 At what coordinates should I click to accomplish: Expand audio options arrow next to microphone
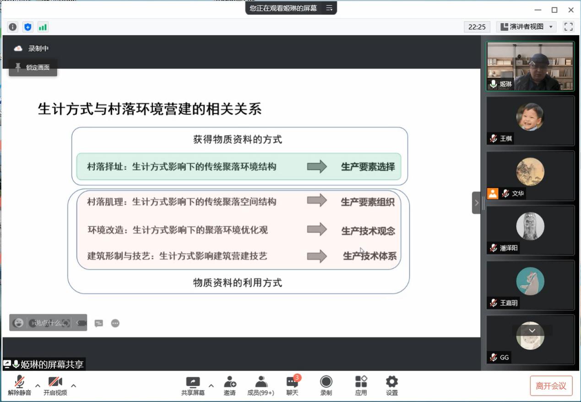[38, 386]
